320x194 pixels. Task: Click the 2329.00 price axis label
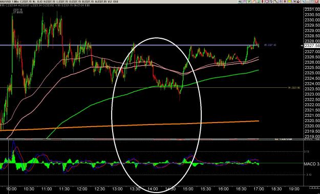(x=312, y=31)
